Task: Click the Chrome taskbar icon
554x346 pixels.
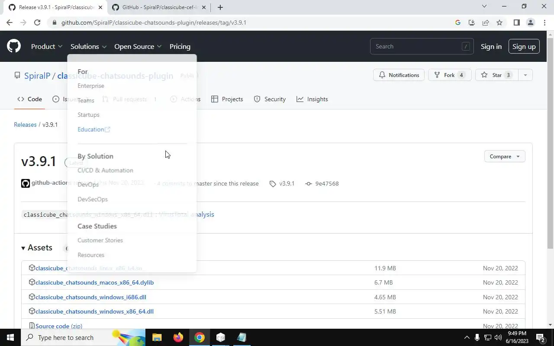Action: [199, 337]
